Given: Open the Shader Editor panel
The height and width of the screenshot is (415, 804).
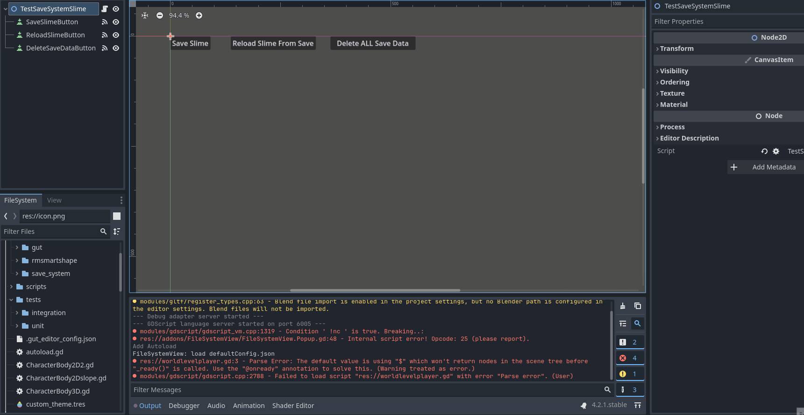Looking at the screenshot, I should [x=293, y=406].
